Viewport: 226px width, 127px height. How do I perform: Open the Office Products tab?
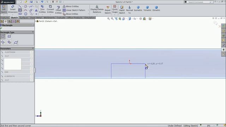(x=75, y=18)
